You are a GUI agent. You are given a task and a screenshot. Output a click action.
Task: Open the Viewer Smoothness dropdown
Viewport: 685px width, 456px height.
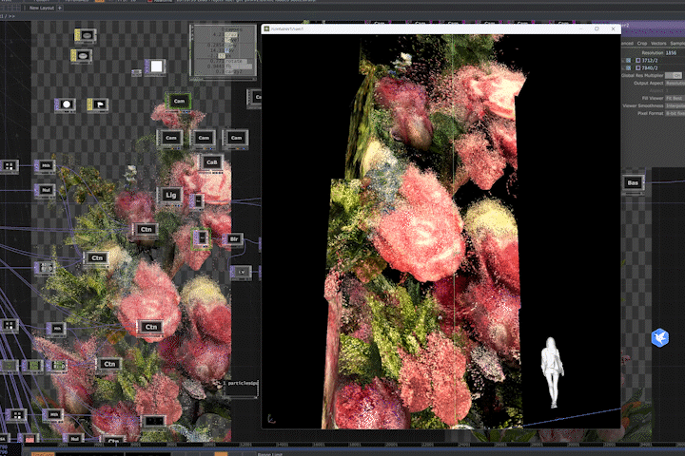tap(675, 105)
